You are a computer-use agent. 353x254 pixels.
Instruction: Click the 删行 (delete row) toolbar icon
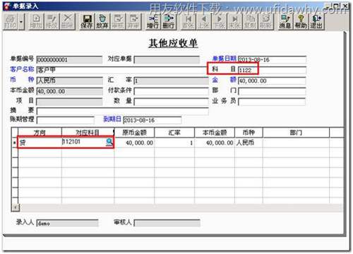(169, 21)
